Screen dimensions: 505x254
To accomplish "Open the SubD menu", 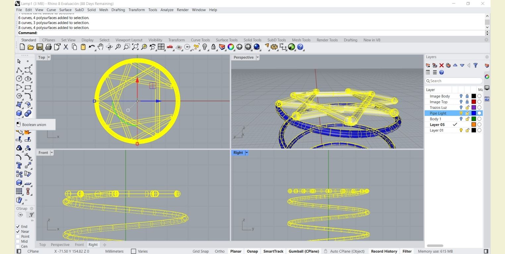I will (x=79, y=10).
